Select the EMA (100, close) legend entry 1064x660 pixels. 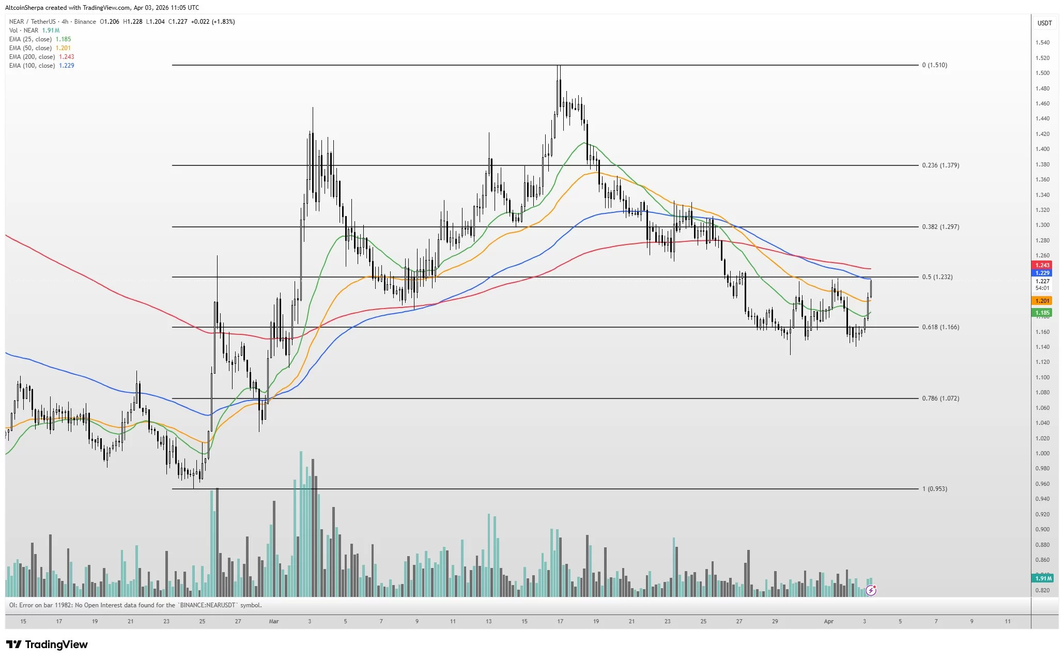click(x=32, y=66)
